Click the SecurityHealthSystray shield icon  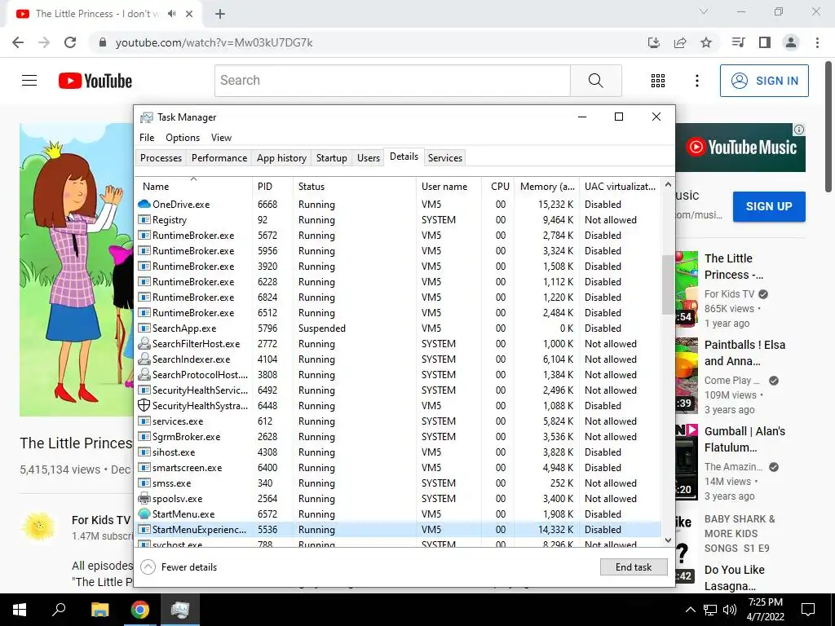(144, 405)
